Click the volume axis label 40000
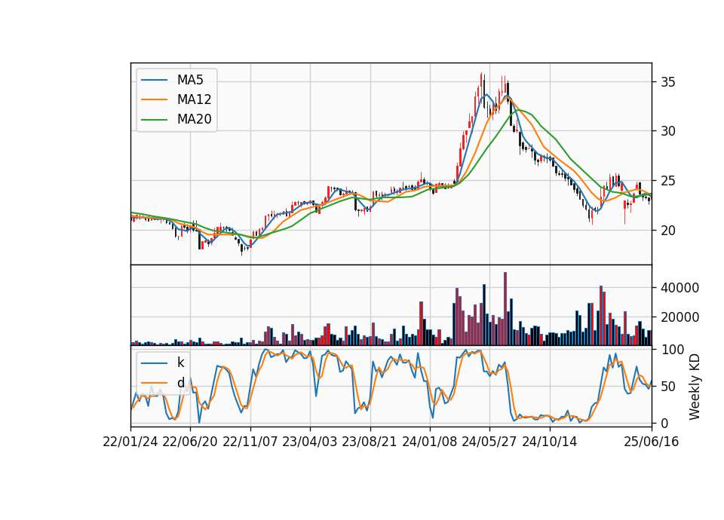 pyautogui.click(x=680, y=288)
